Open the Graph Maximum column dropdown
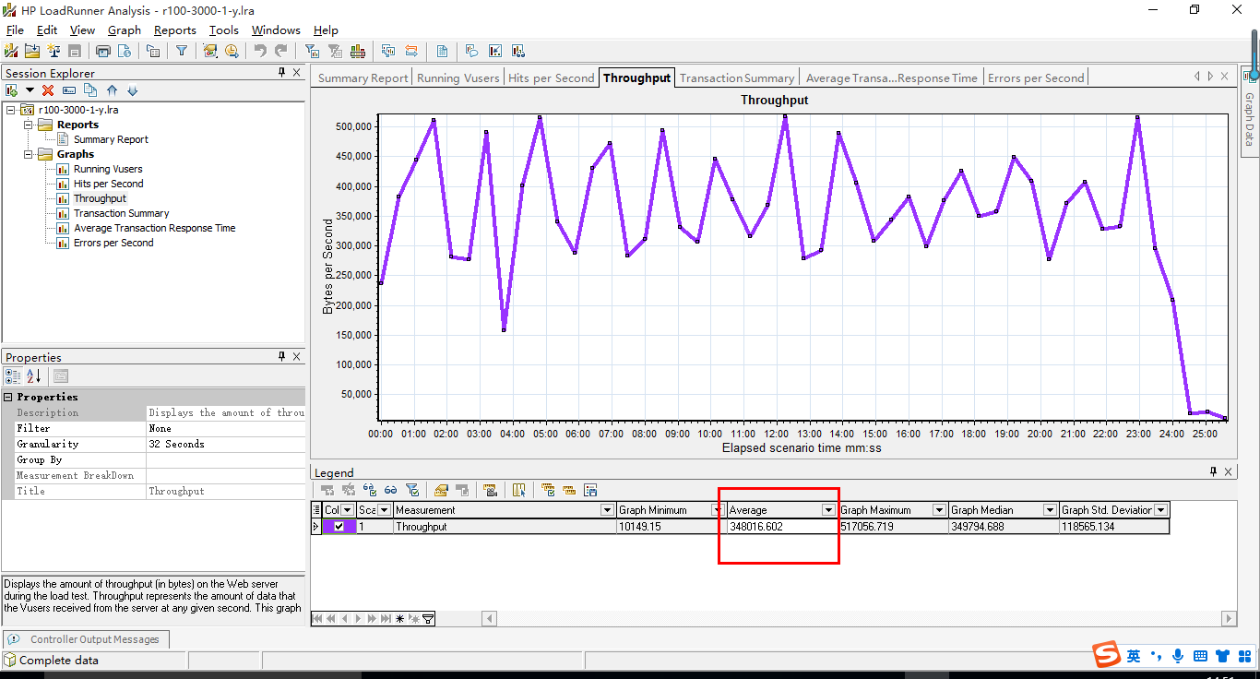Screen dimensions: 1260x679 coord(939,510)
